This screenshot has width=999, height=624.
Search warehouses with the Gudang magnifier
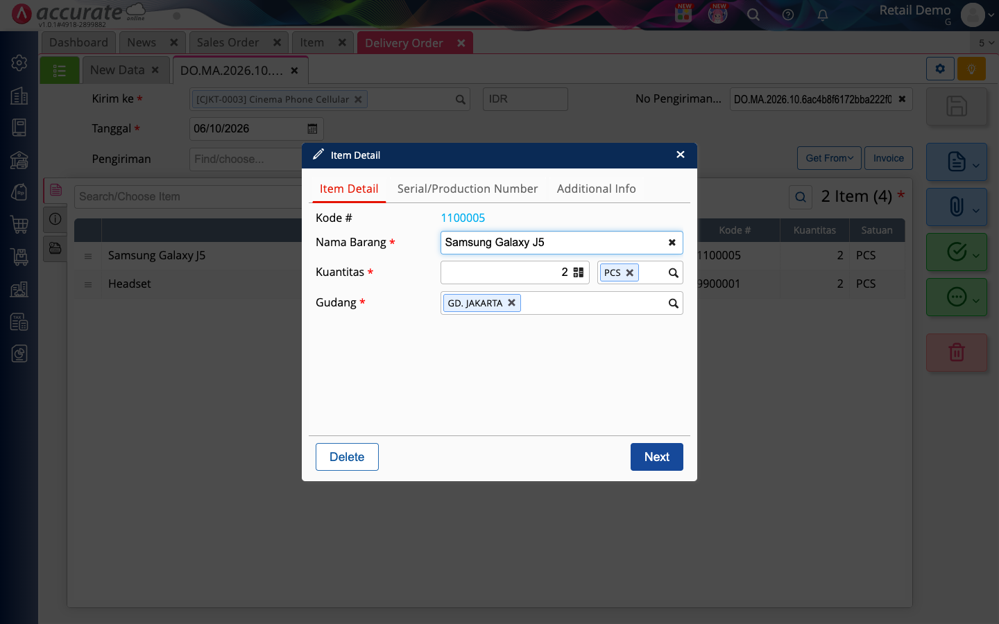pos(673,303)
